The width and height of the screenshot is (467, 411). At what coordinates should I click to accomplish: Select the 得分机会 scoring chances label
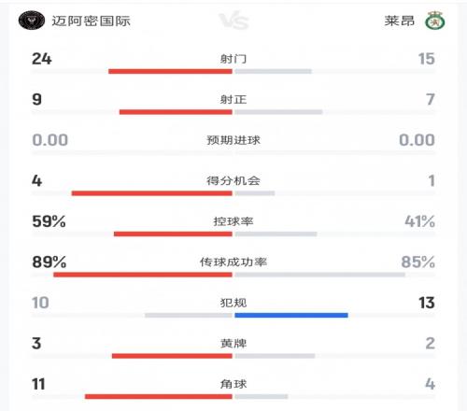233,180
